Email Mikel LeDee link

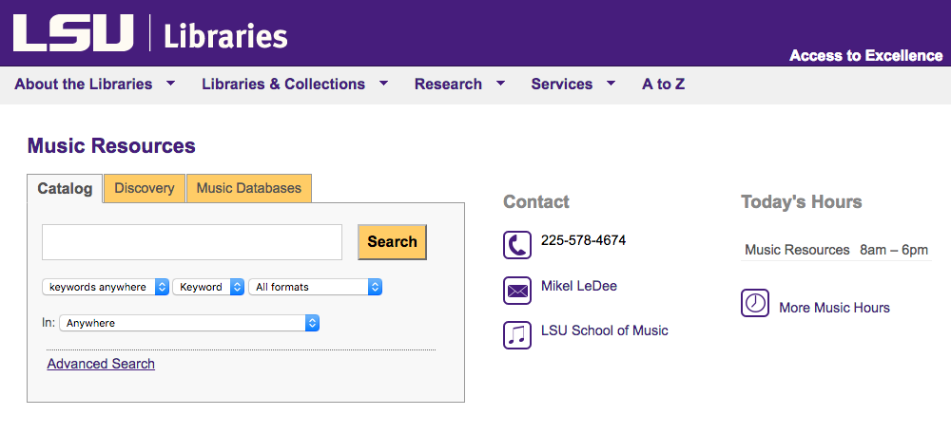point(578,286)
